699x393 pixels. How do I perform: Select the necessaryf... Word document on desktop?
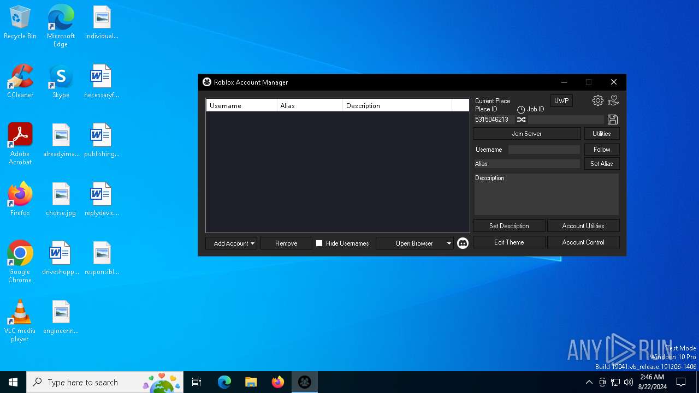pyautogui.click(x=102, y=82)
